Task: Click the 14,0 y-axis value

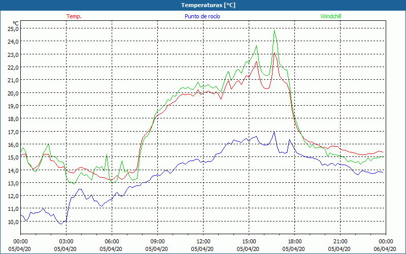Action: coord(13,170)
